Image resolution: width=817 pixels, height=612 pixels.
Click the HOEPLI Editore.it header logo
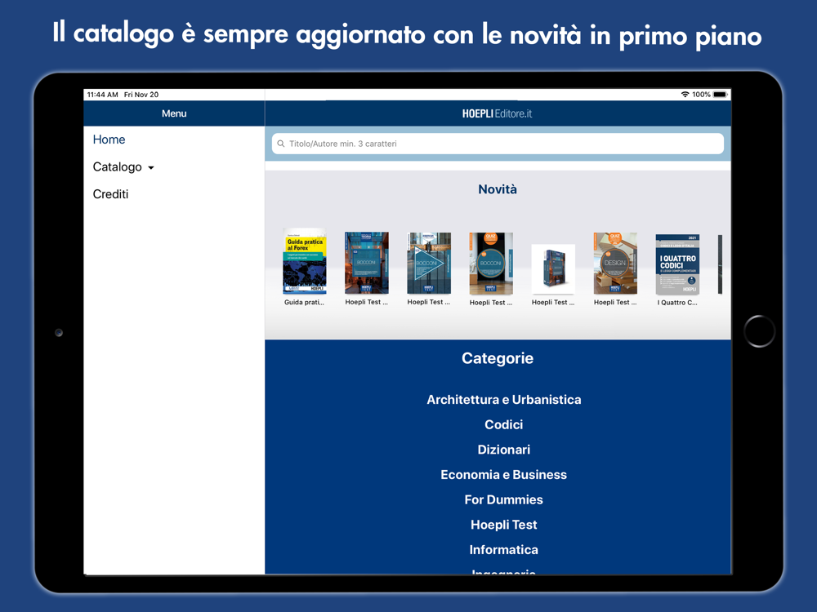[x=497, y=113]
